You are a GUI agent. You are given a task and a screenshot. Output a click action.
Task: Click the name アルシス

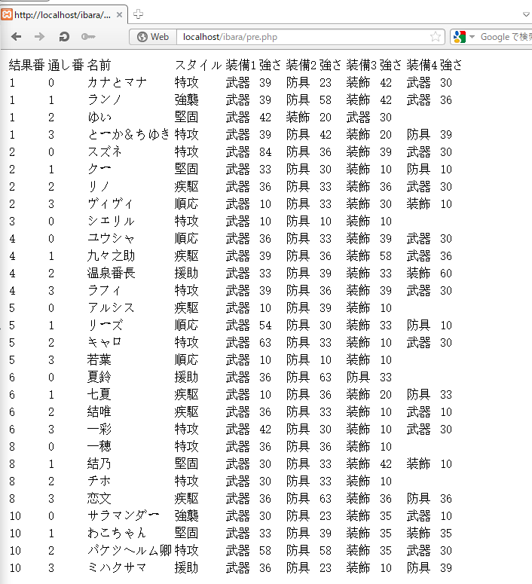point(111,307)
